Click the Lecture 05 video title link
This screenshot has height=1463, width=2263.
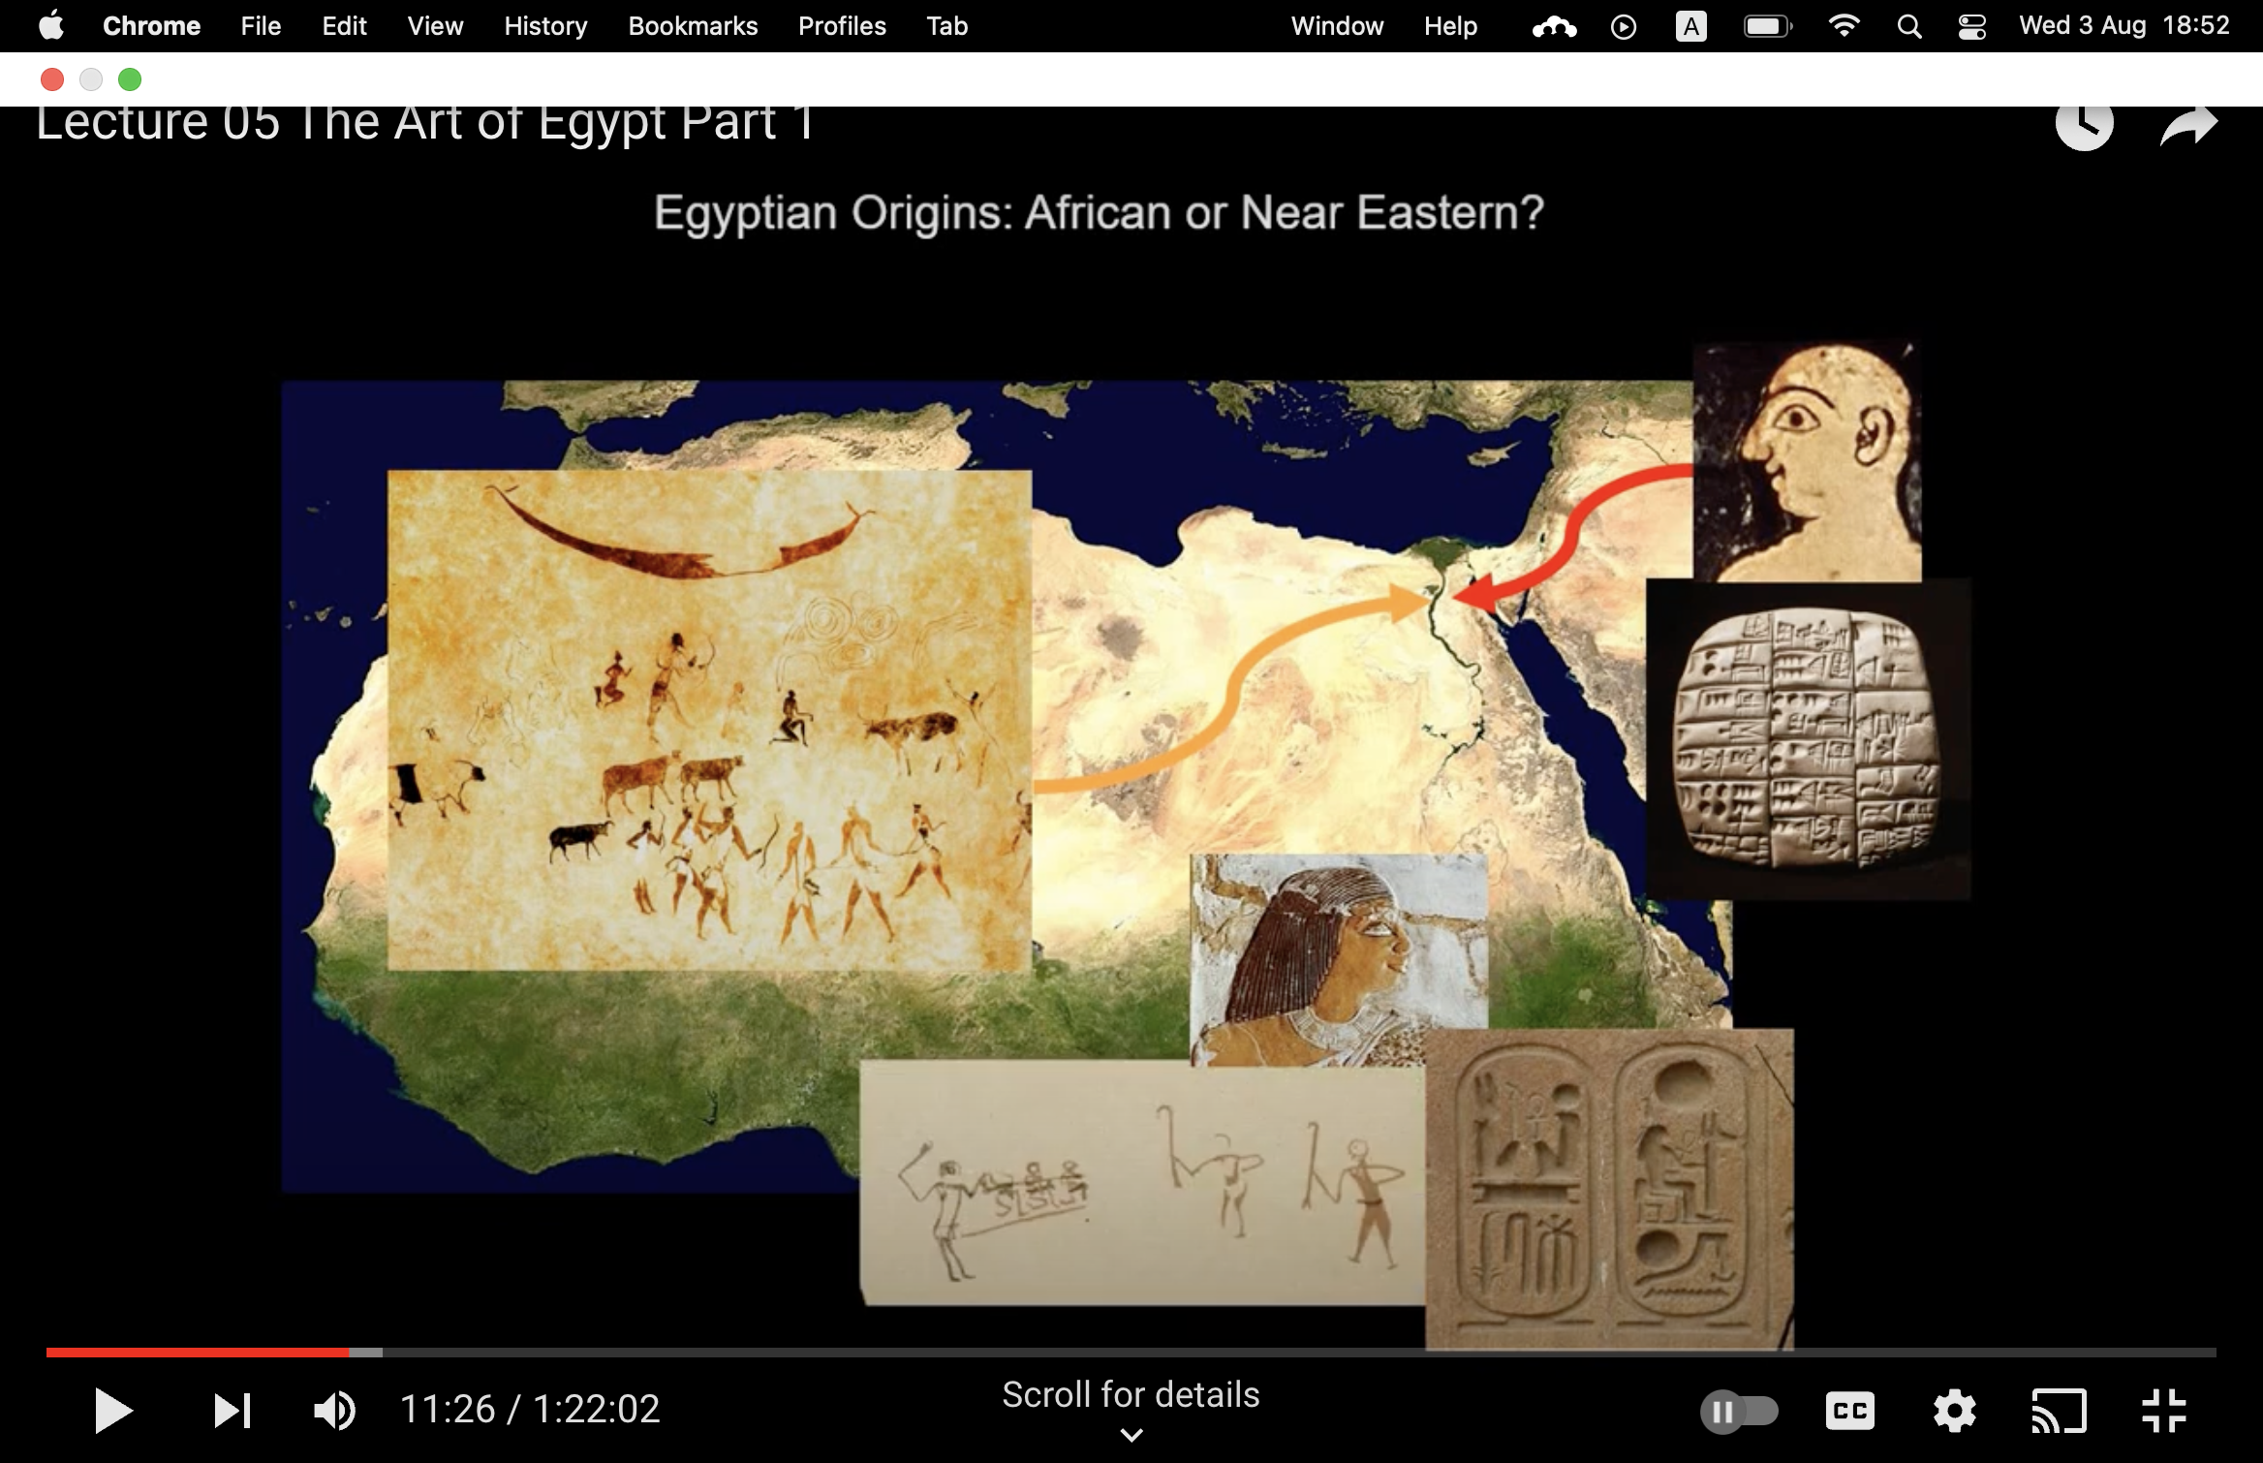(424, 125)
